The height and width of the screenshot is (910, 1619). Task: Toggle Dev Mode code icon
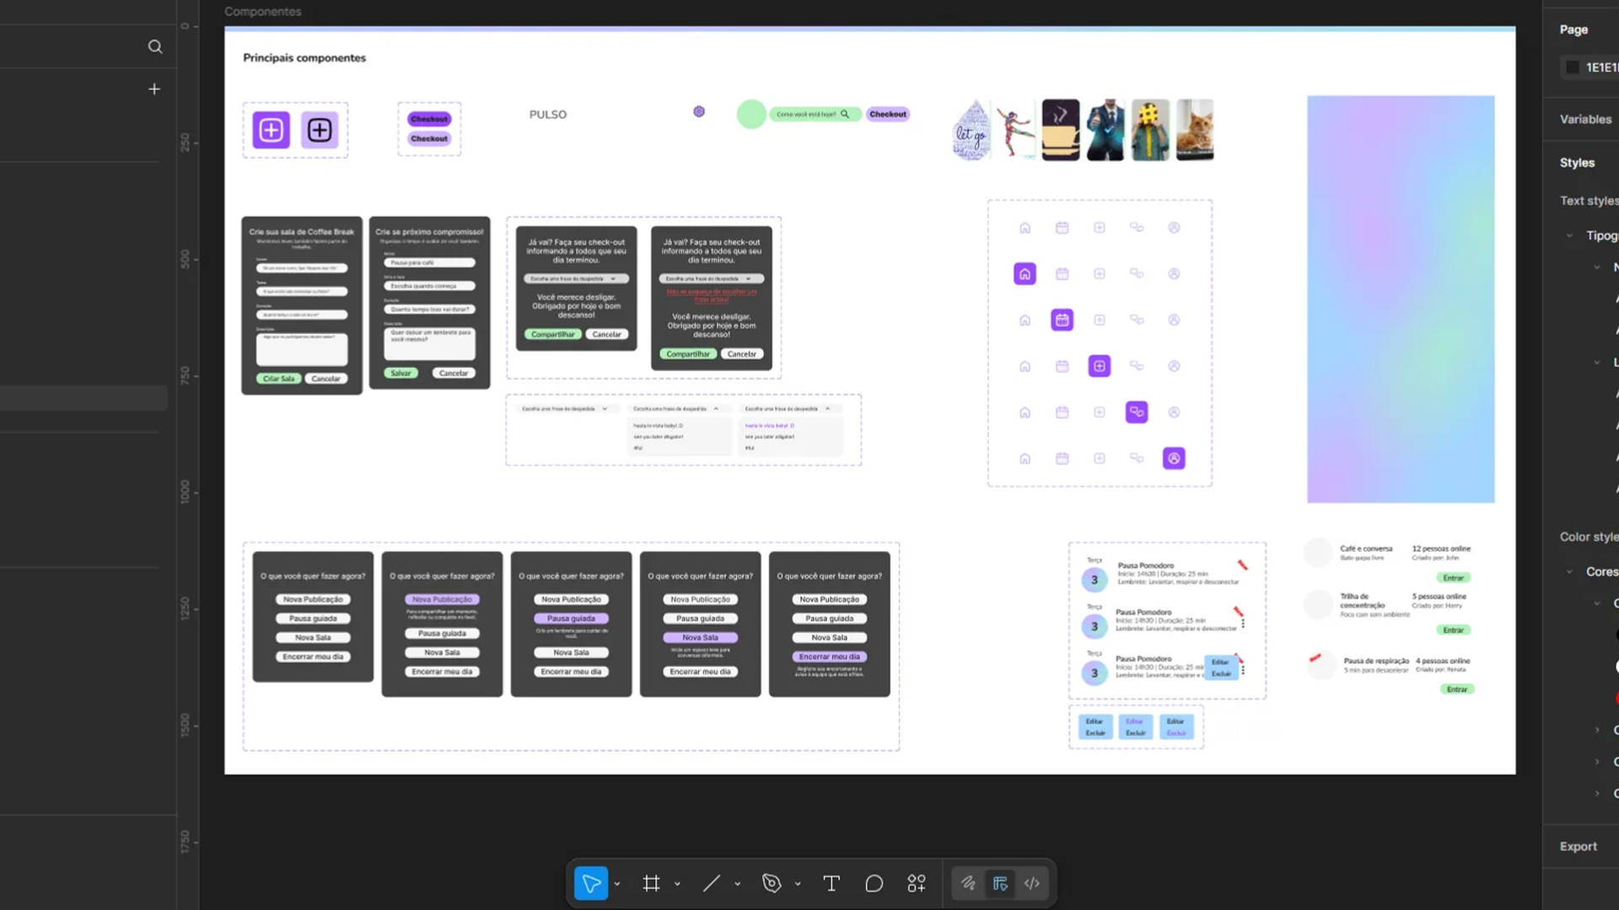pyautogui.click(x=1032, y=883)
